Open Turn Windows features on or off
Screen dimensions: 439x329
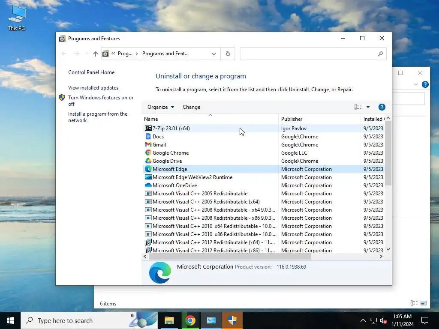100,101
